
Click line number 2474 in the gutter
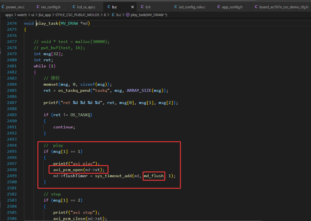point(12,23)
